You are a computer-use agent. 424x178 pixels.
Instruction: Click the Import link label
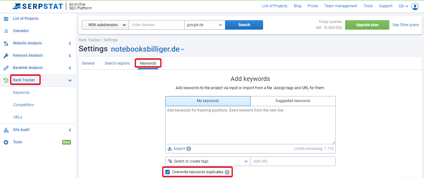[179, 149]
